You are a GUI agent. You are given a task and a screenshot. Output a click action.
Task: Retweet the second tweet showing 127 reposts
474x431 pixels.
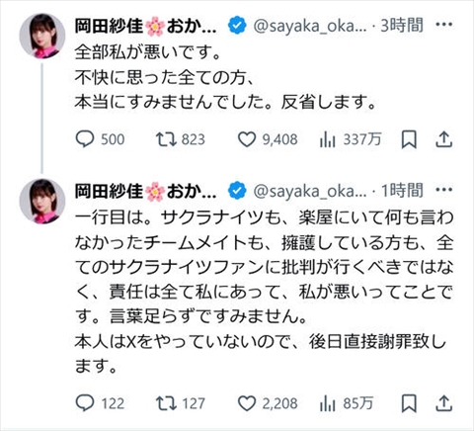(181, 403)
